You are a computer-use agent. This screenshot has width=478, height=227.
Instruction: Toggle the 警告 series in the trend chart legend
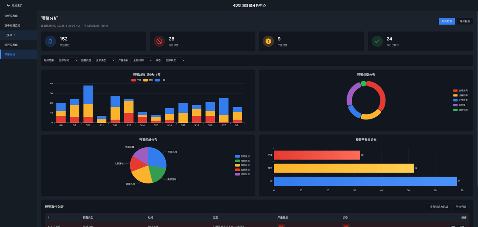click(148, 80)
